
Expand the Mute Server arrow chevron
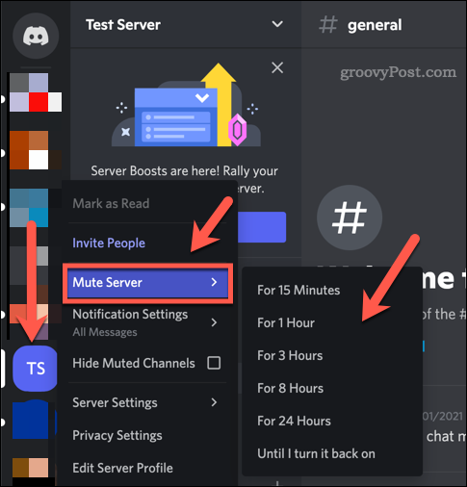(214, 282)
